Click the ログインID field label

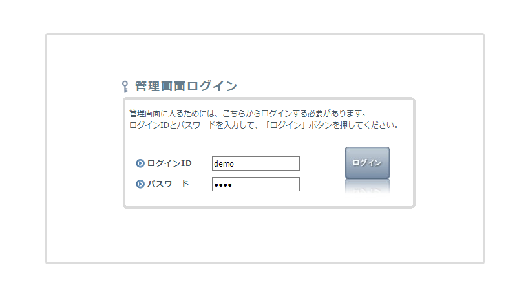(169, 163)
